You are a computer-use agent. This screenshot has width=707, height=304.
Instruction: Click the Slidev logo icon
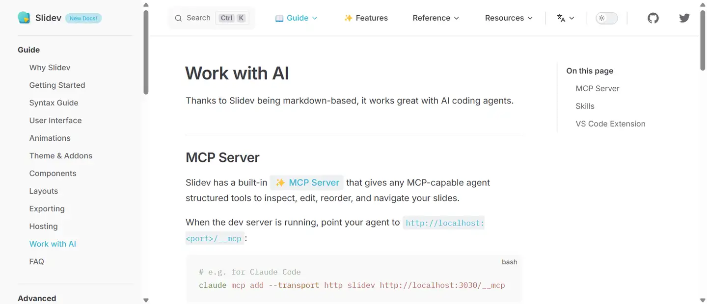click(24, 18)
